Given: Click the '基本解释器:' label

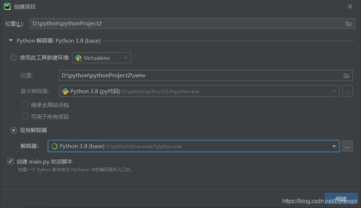Looking at the screenshot, I should click(x=35, y=91).
